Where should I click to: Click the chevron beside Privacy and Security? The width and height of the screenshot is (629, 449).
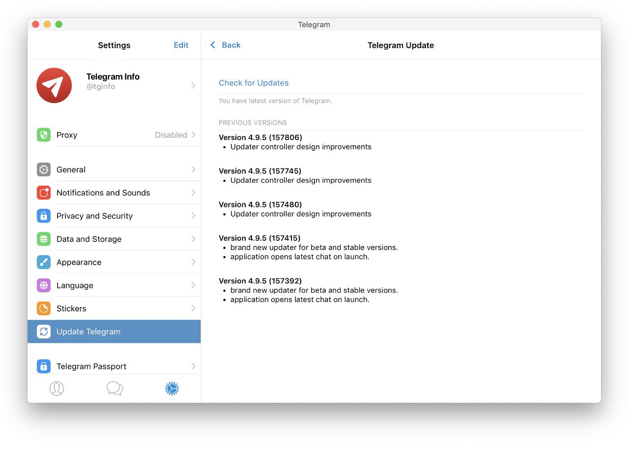(x=194, y=216)
